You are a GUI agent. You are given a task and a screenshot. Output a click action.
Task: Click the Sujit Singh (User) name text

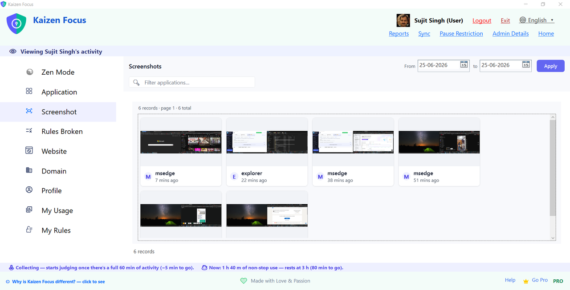click(439, 20)
